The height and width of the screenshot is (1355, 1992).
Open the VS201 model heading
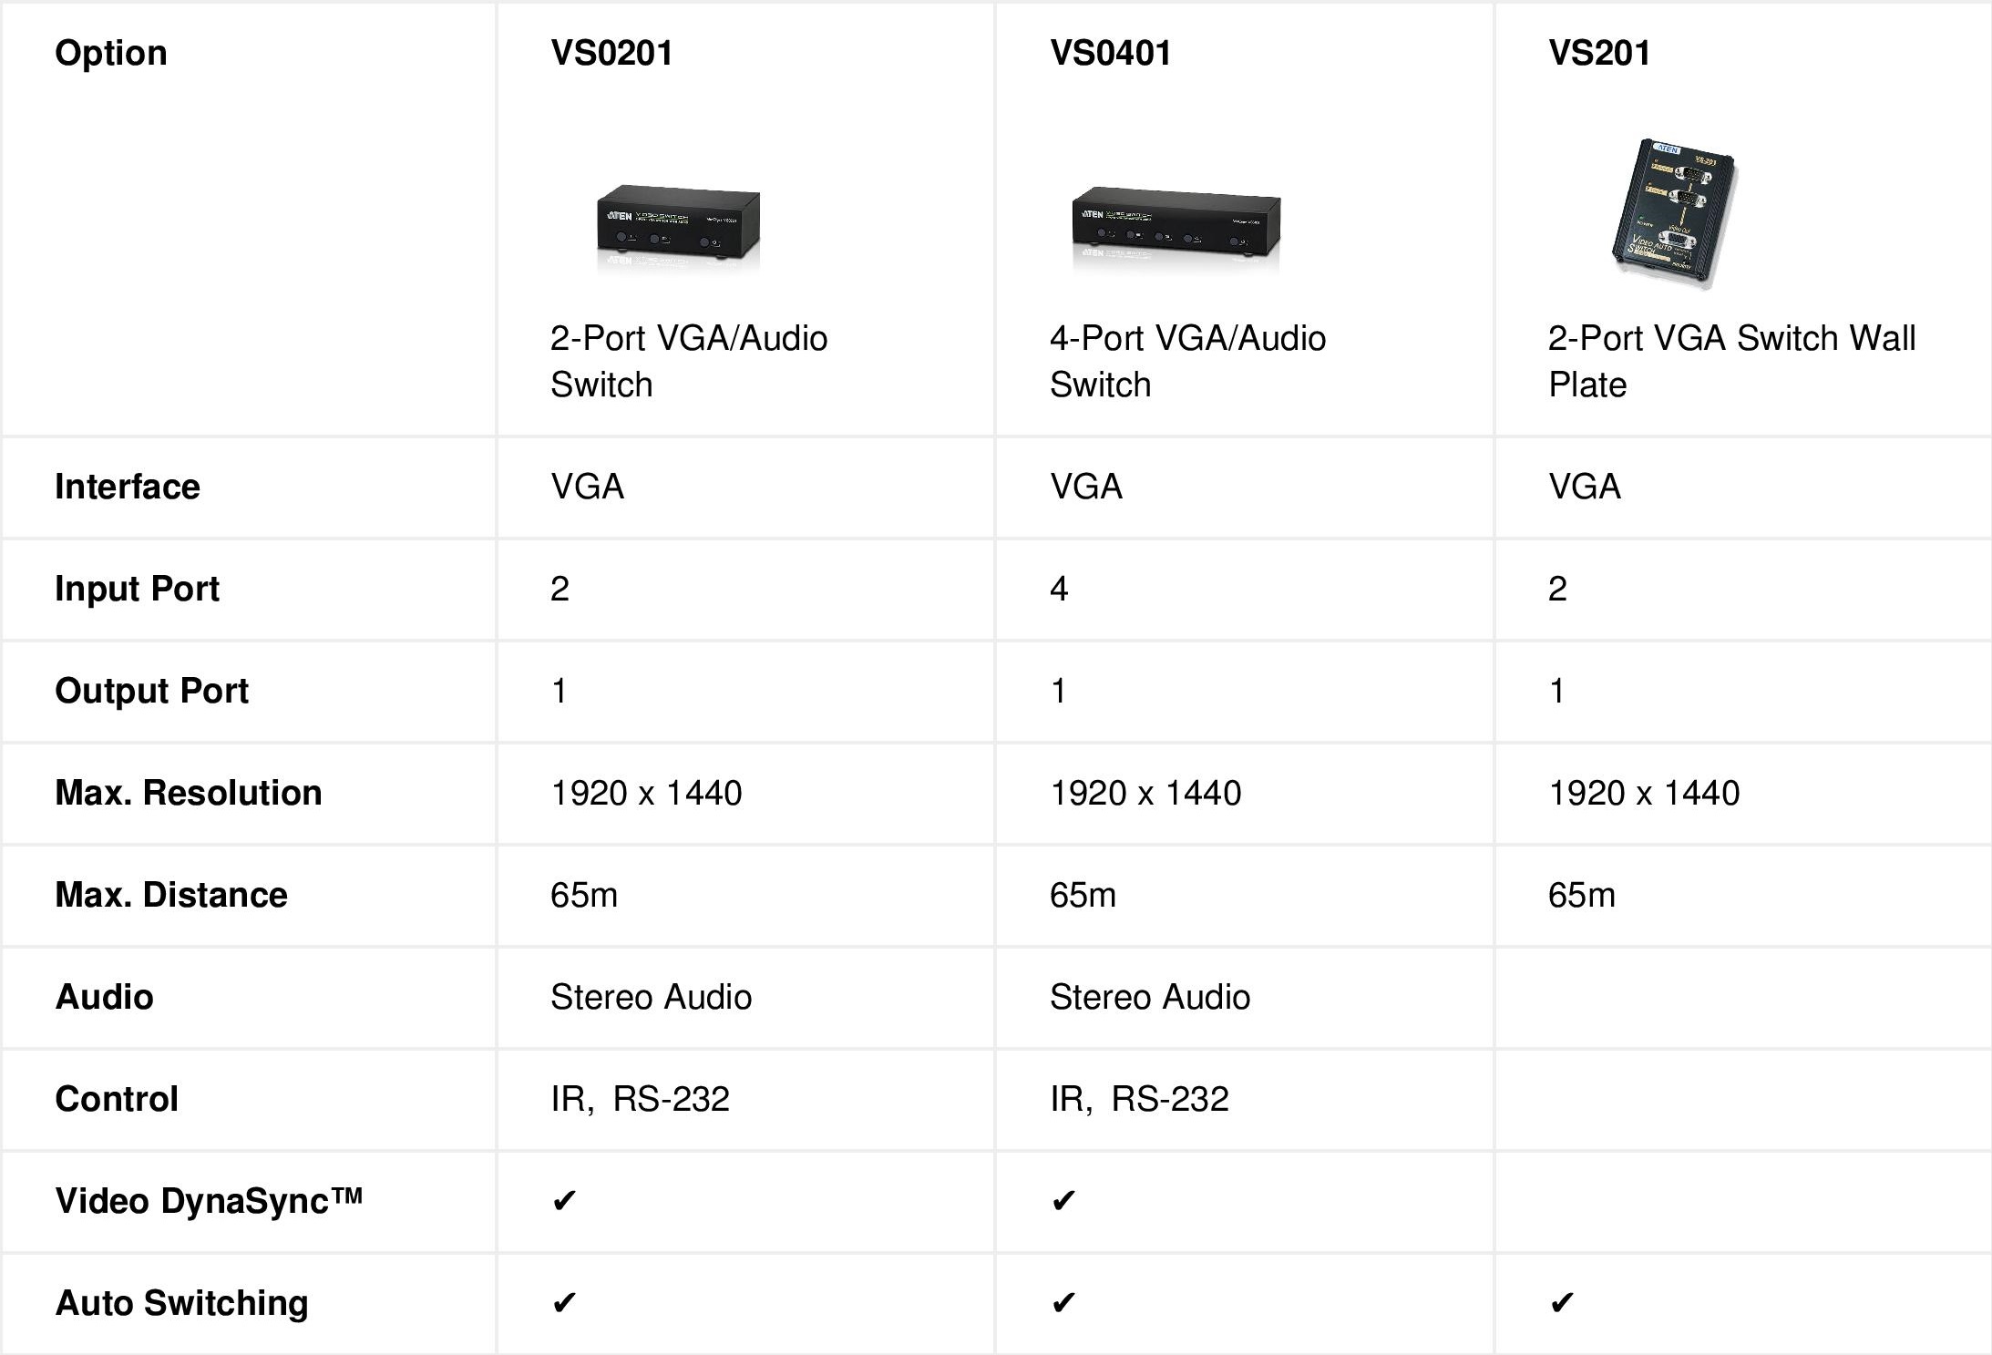click(1599, 53)
